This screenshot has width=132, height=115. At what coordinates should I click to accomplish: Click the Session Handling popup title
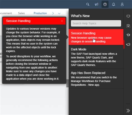coord(18,21)
